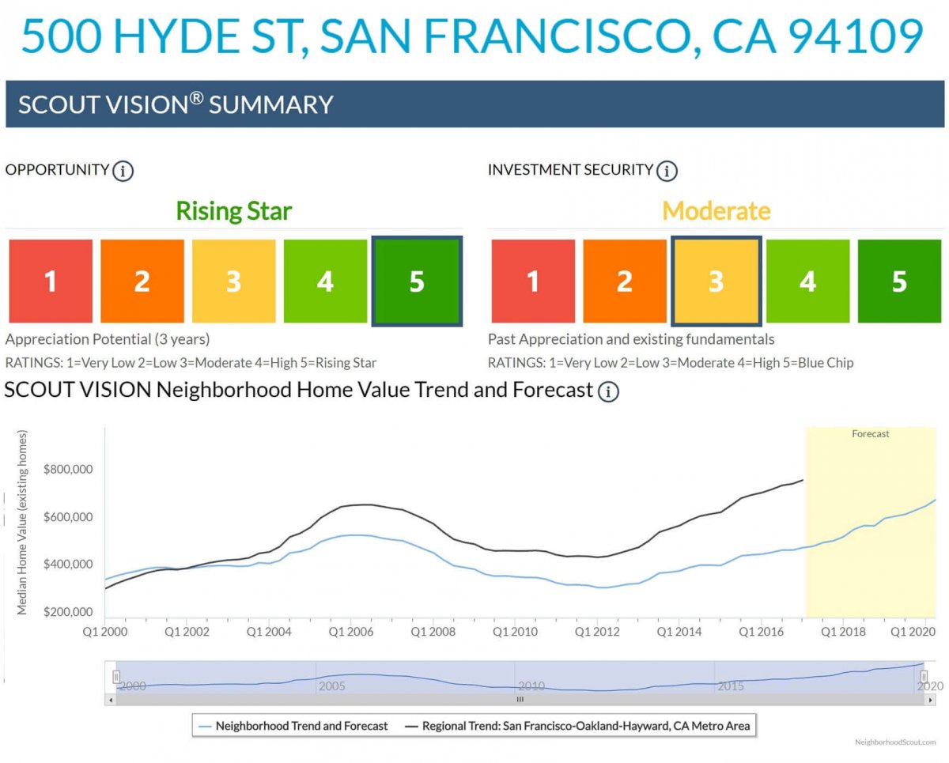The image size is (949, 763).
Task: Click the left range handle near 2000
Action: [116, 678]
